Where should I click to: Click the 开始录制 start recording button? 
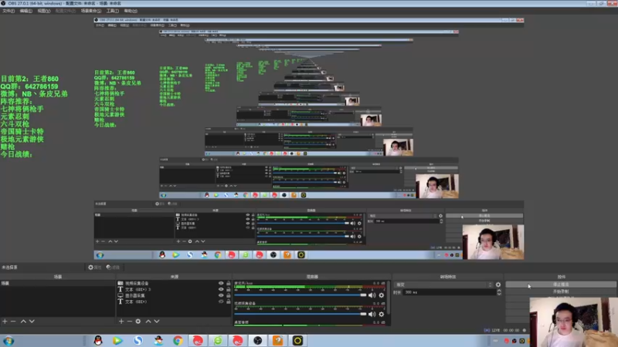pos(561,291)
